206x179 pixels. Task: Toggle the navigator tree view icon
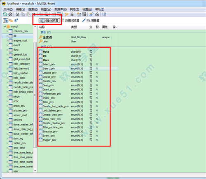pyautogui.click(x=6, y=21)
